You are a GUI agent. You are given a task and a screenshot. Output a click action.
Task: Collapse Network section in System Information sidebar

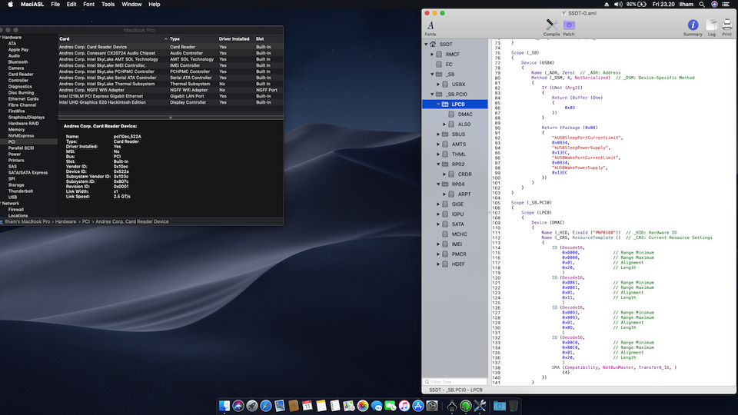pos(2,203)
